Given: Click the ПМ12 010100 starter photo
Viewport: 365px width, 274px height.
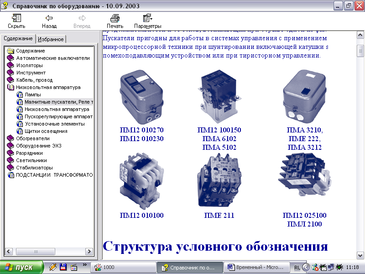Looking at the screenshot, I should point(141,181).
